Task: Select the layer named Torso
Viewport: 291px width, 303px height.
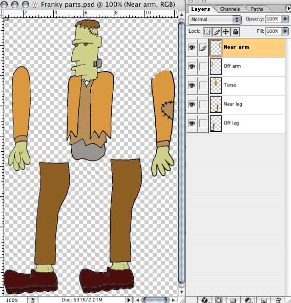Action: [230, 85]
